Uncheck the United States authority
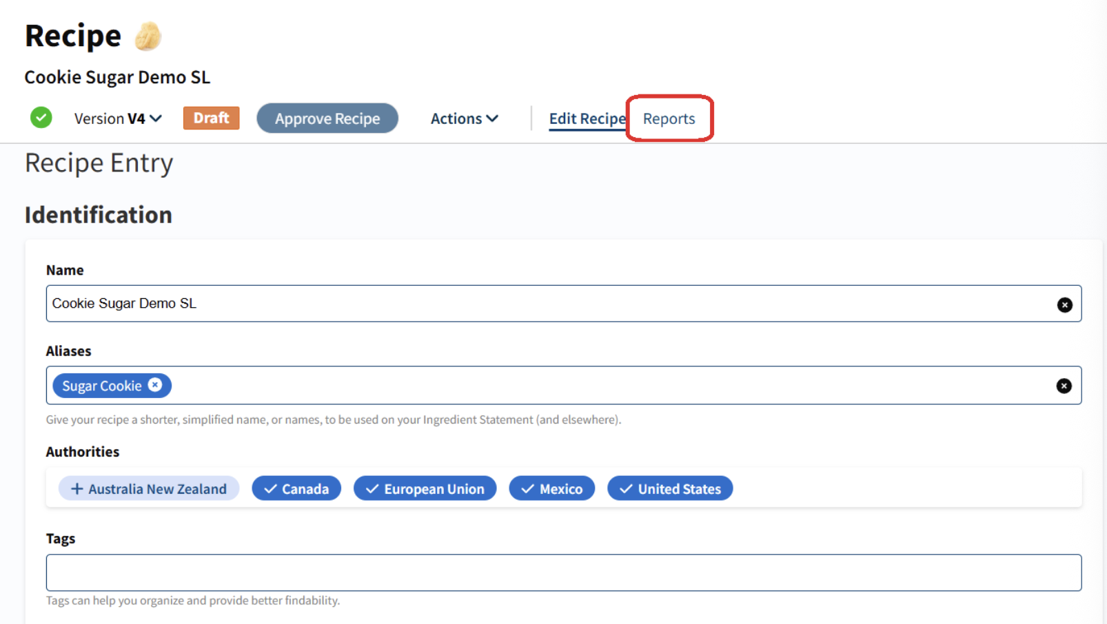The height and width of the screenshot is (624, 1107). click(x=669, y=488)
